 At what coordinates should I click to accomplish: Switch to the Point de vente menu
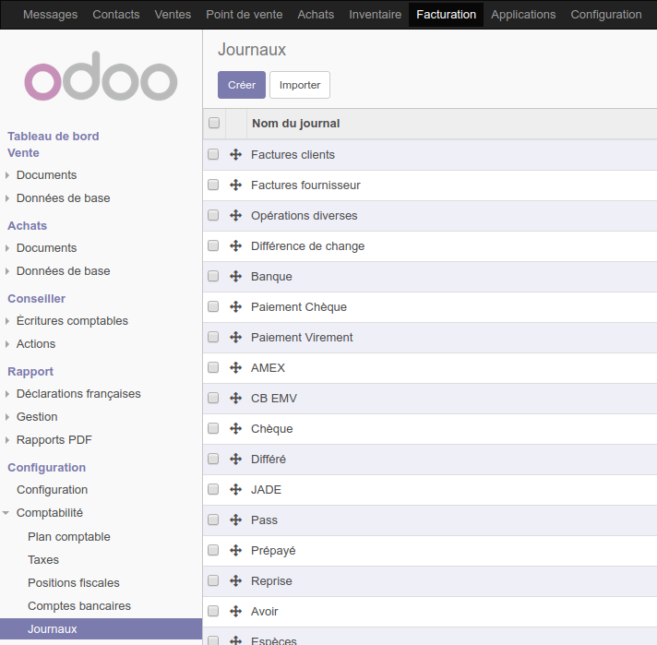tap(245, 15)
